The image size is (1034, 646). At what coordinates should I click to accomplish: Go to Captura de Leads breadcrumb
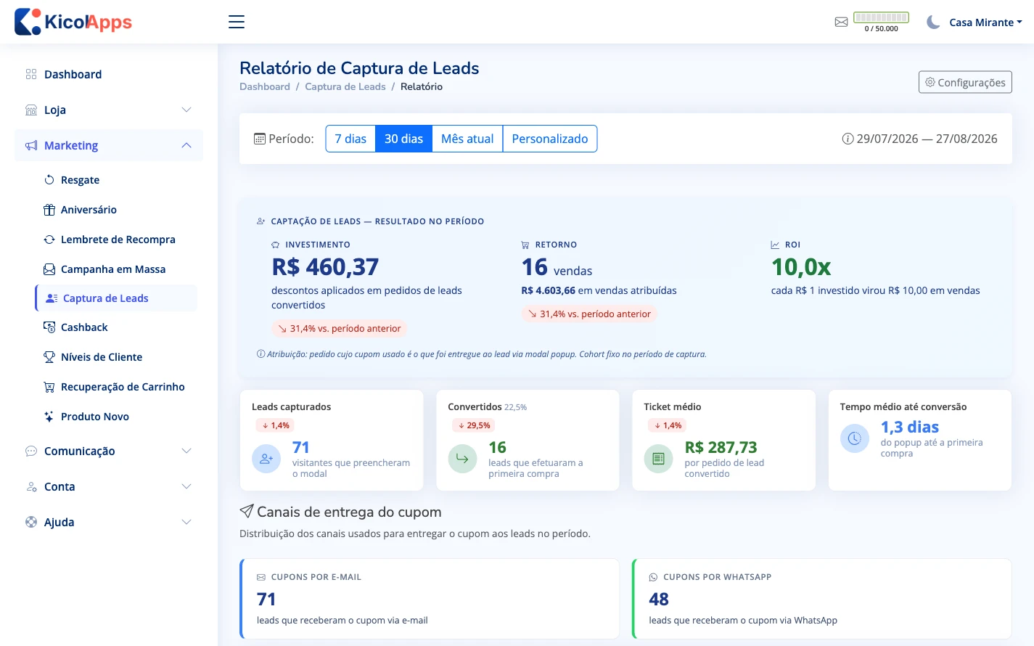click(x=345, y=86)
